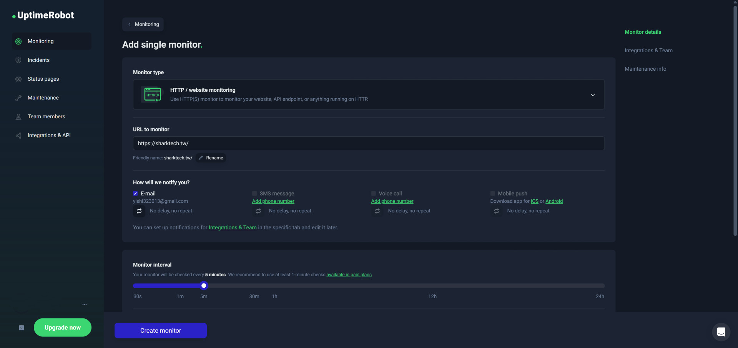Follow the Integrations & Team inline link
Viewport: 738px width, 348px height.
click(x=233, y=228)
